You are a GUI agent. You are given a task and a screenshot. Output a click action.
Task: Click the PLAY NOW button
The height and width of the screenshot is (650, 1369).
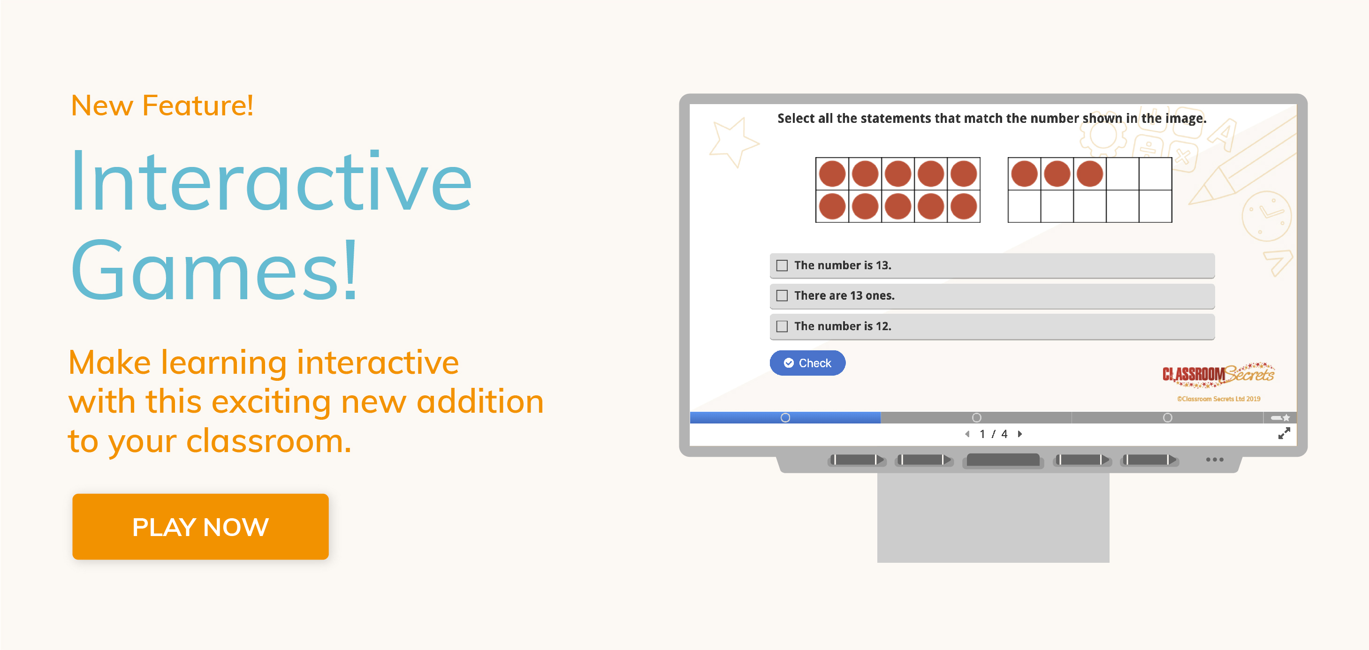coord(199,550)
